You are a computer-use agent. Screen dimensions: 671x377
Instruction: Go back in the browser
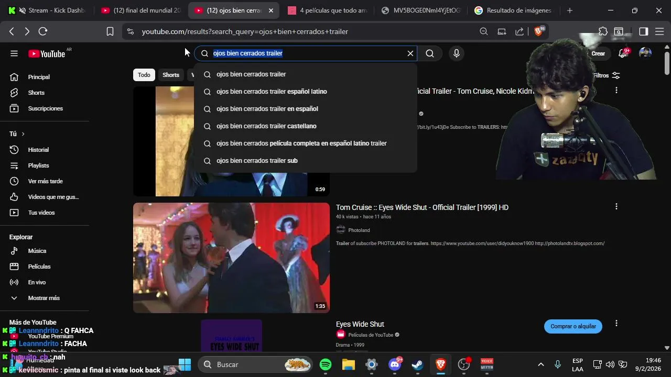click(x=12, y=31)
